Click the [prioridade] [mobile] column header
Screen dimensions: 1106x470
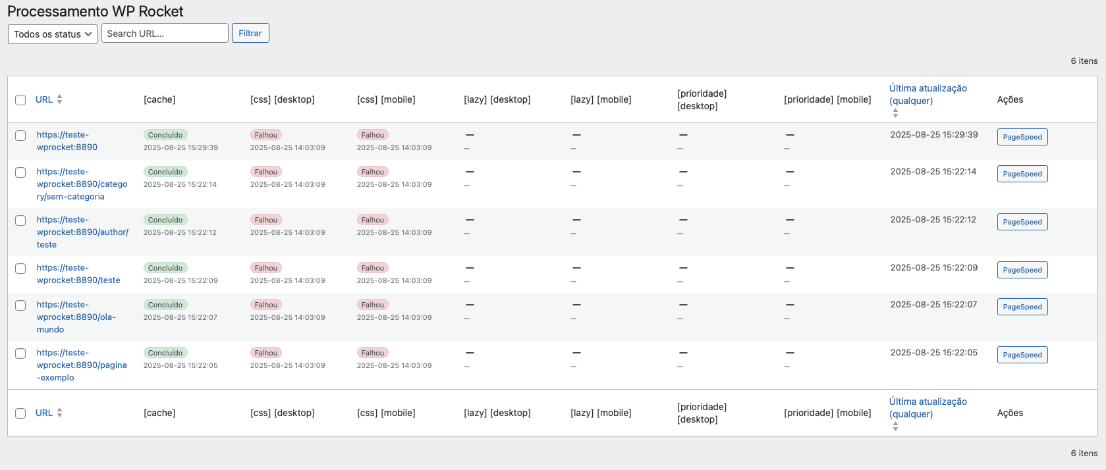coord(827,99)
